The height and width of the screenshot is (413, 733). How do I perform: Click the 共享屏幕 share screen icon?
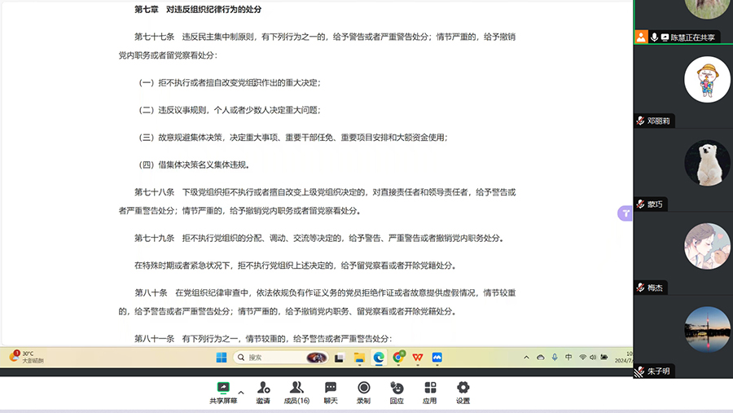coord(223,388)
